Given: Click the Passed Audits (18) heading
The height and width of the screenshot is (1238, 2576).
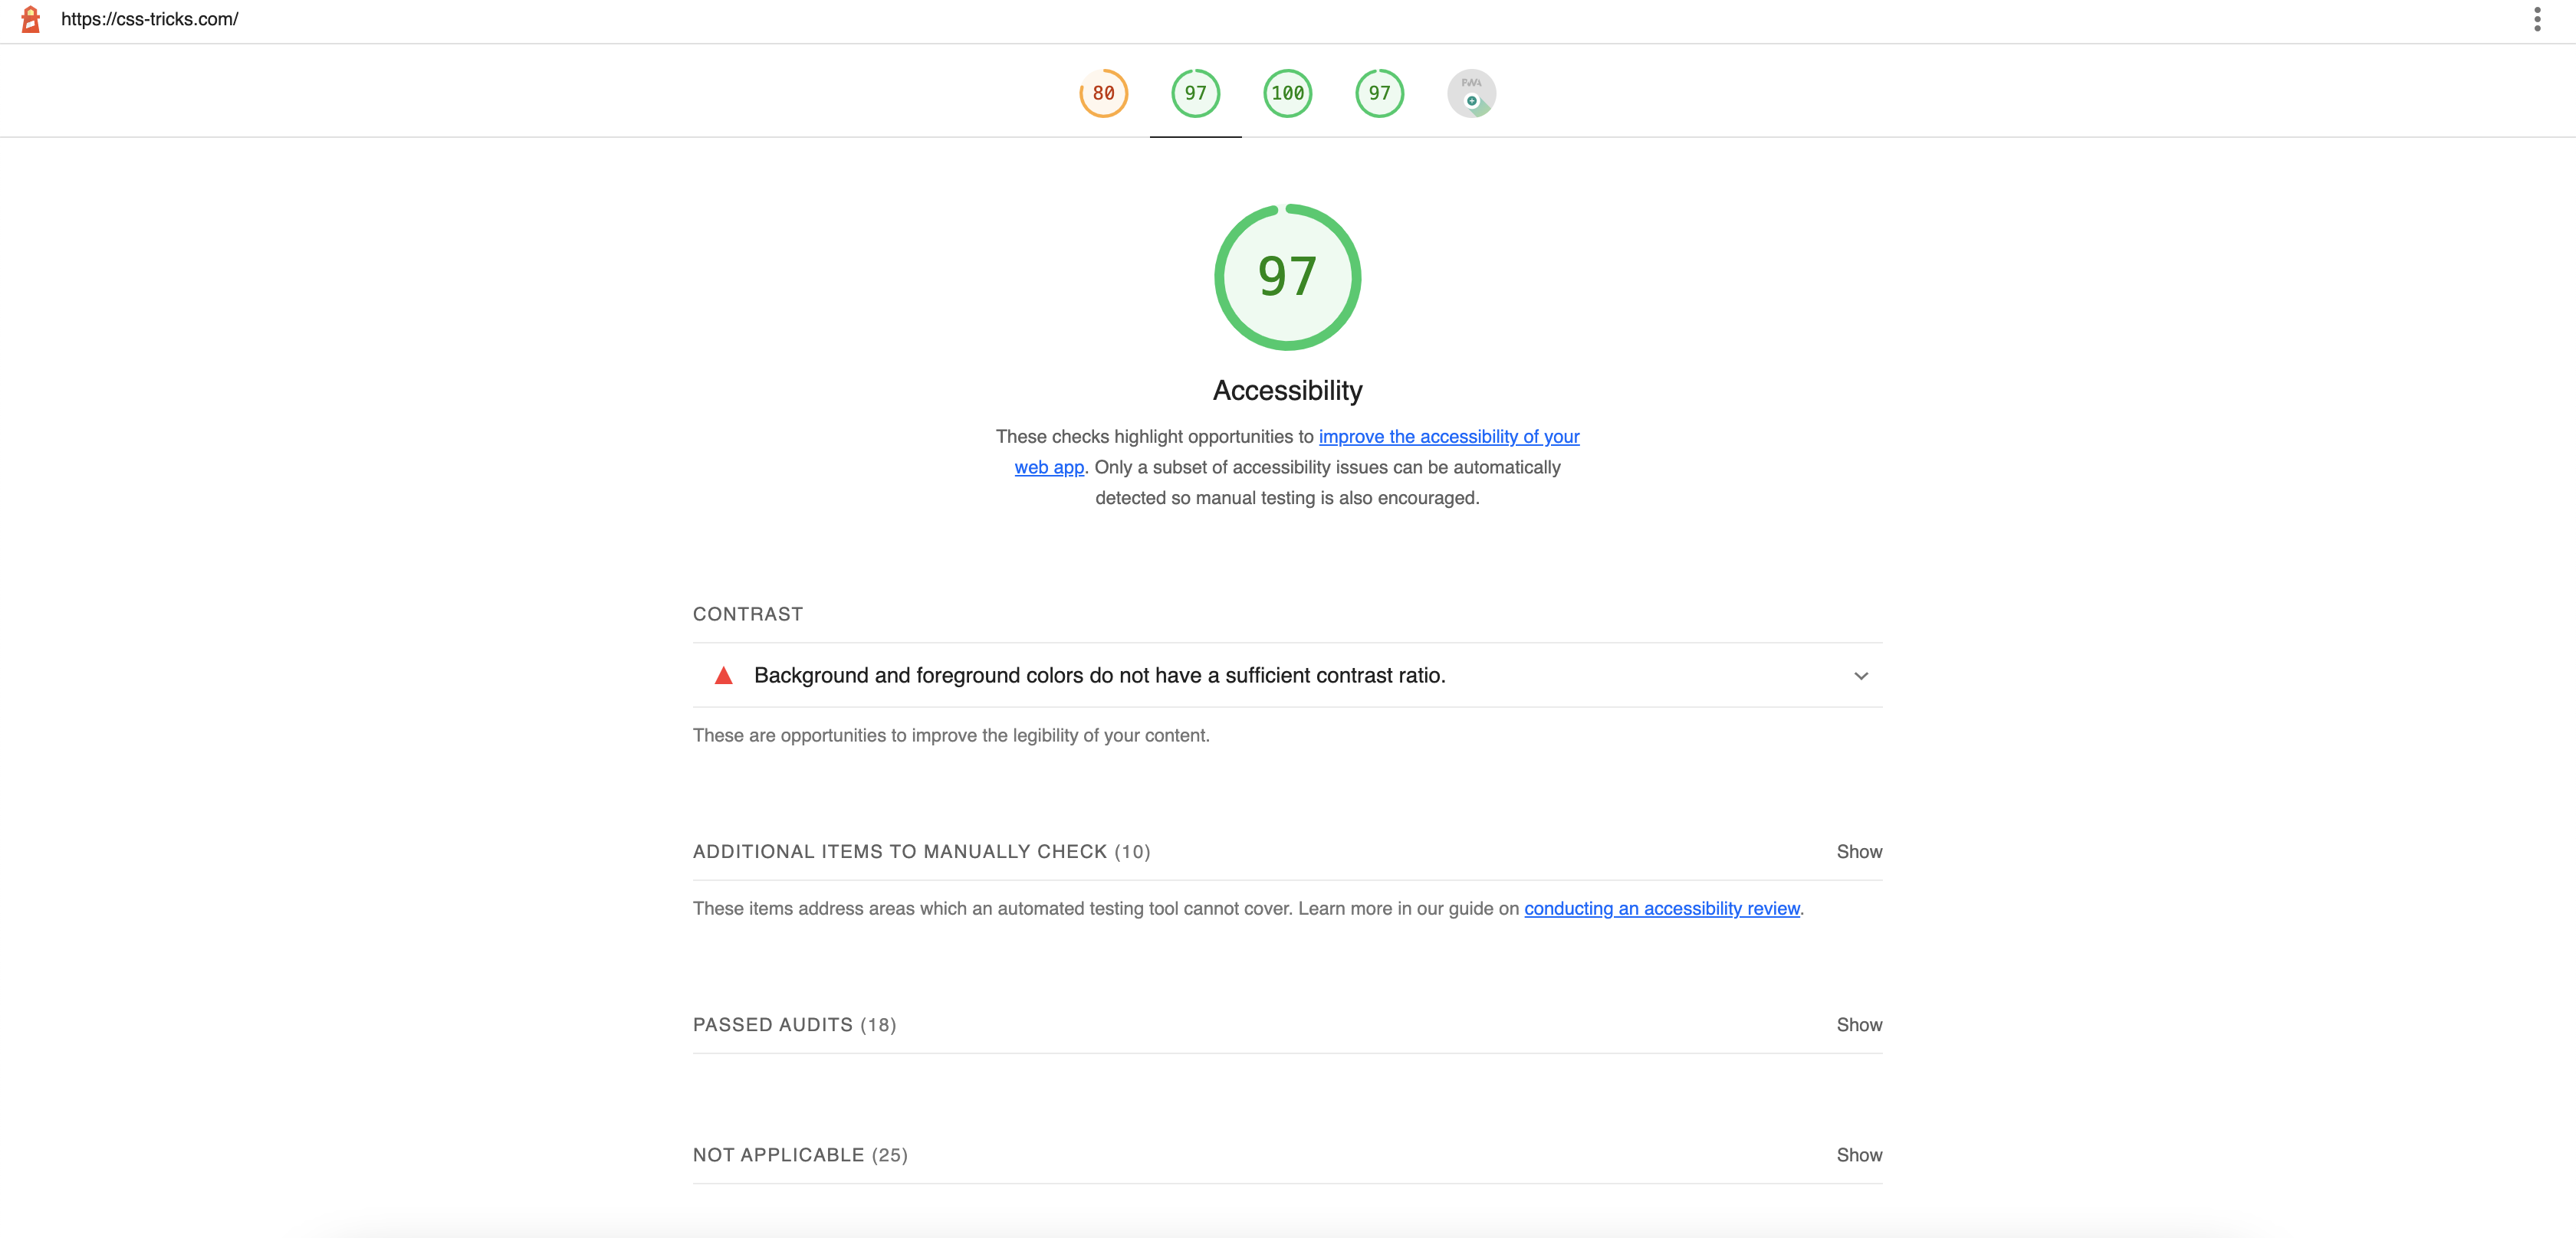Looking at the screenshot, I should [x=794, y=1024].
